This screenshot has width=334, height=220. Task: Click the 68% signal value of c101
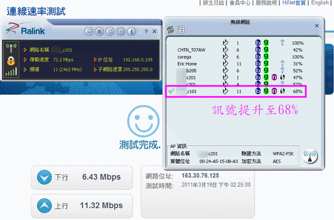click(298, 92)
